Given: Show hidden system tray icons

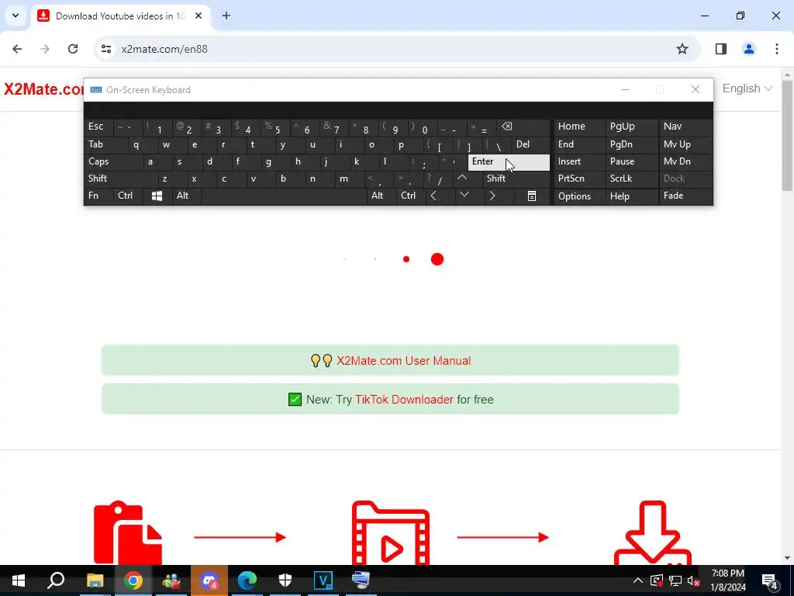Looking at the screenshot, I should pos(638,580).
